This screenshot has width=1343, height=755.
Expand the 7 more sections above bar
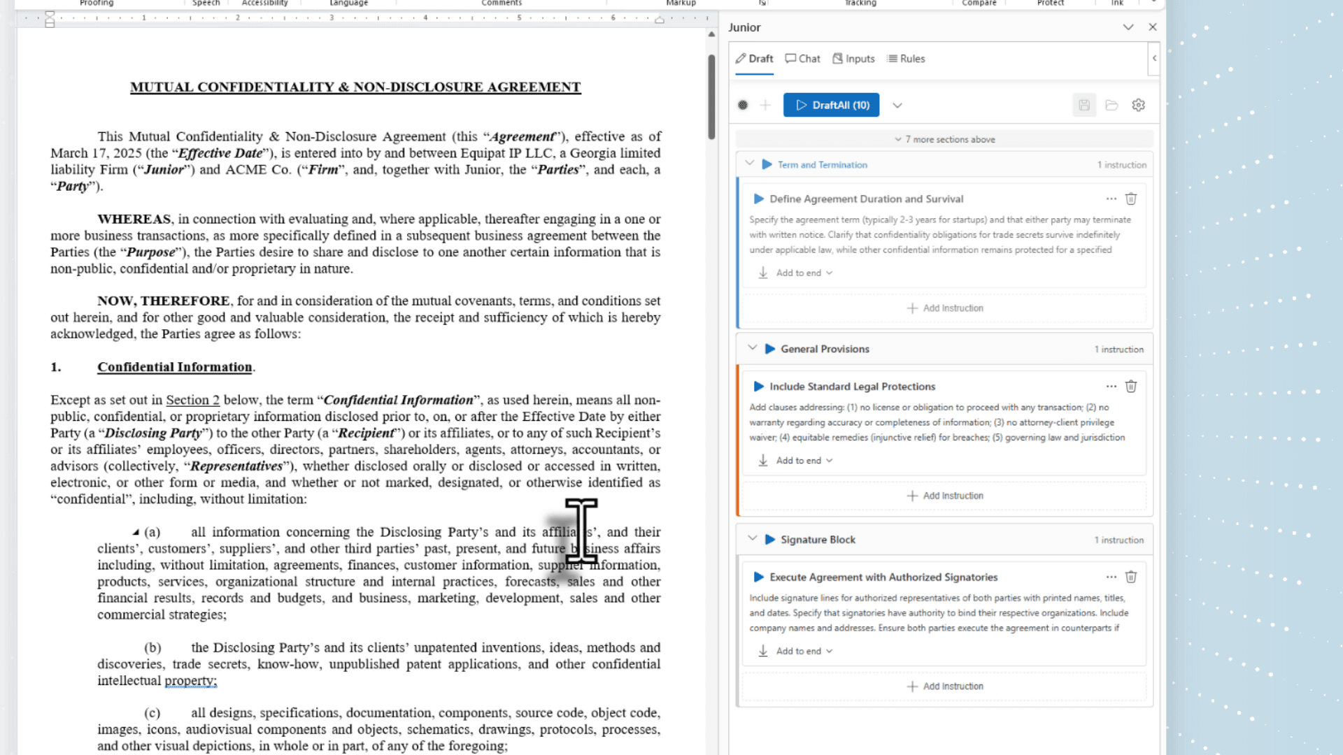tap(944, 139)
